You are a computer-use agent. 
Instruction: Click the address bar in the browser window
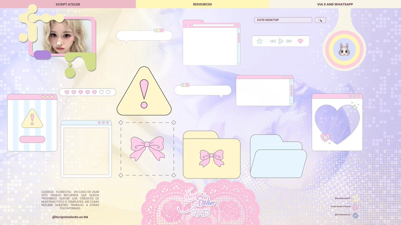click(x=213, y=25)
